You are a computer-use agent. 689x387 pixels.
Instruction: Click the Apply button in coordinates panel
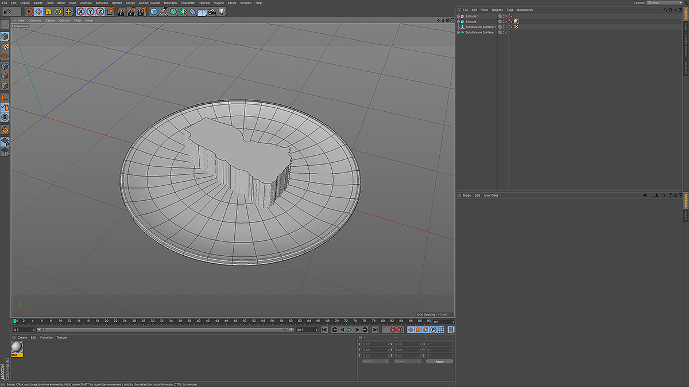439,361
